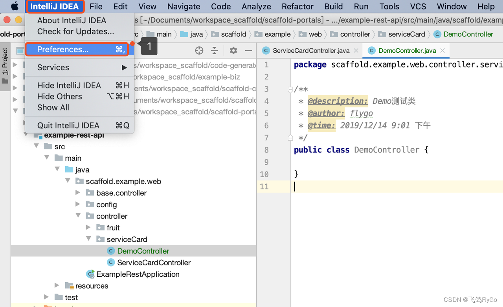Open the Navigate menu
The width and height of the screenshot is (503, 307).
[x=184, y=6]
